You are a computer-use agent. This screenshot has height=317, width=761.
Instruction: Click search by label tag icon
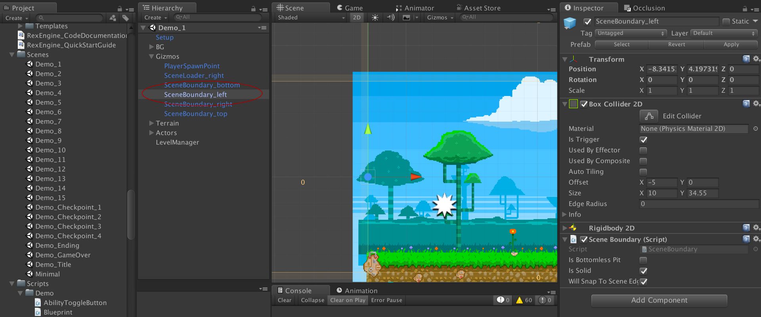(x=126, y=18)
